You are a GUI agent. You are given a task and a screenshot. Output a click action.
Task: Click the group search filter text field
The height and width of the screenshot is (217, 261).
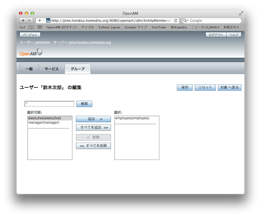tap(49, 104)
